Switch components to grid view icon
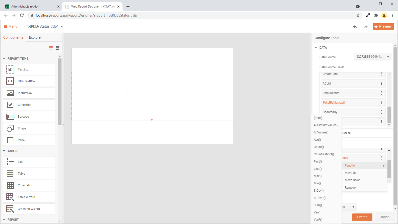 click(x=57, y=48)
